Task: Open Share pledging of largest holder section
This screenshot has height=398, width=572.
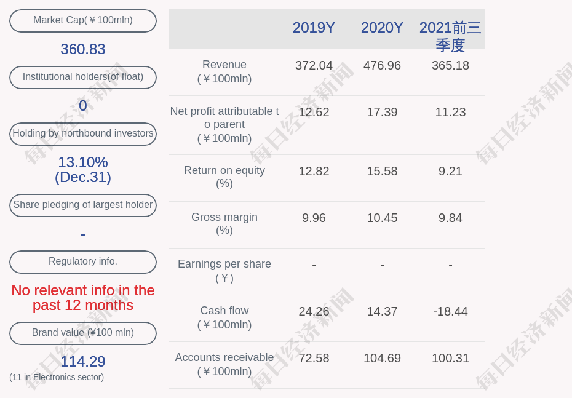Action: (x=82, y=205)
